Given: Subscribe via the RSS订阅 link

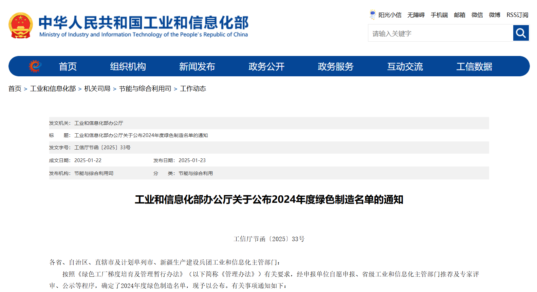Looking at the screenshot, I should [x=517, y=15].
